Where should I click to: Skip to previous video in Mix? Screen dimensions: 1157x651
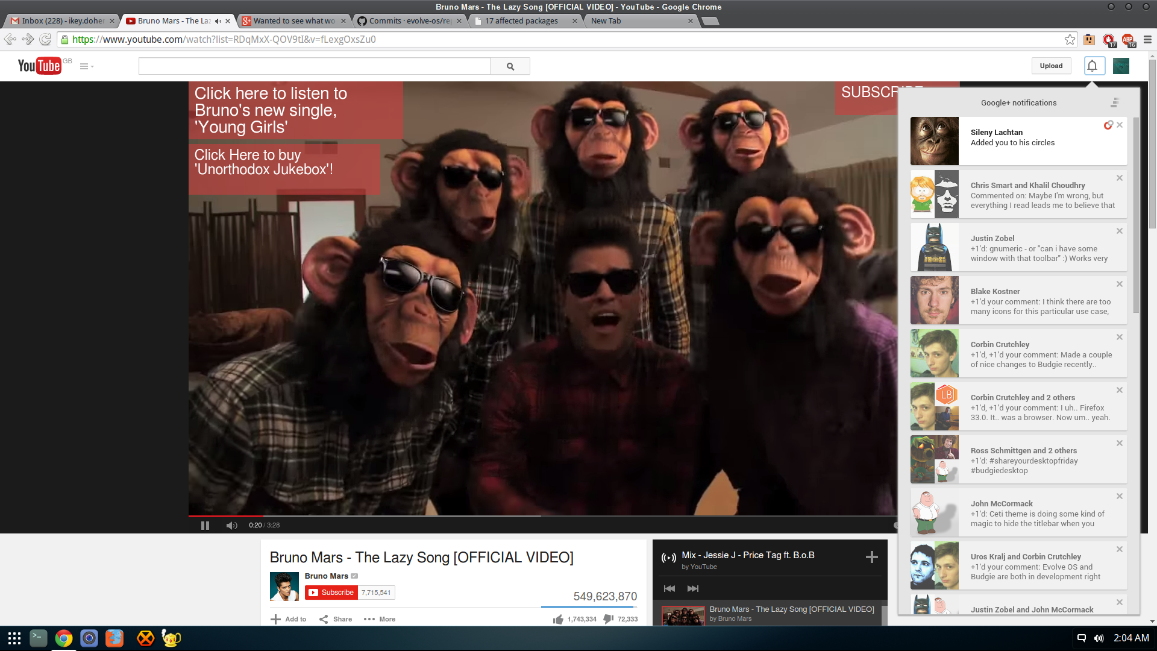pyautogui.click(x=669, y=588)
